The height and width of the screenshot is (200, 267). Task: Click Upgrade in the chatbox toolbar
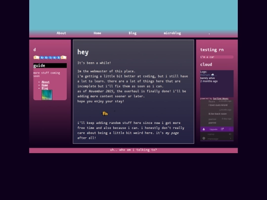pyautogui.click(x=214, y=129)
